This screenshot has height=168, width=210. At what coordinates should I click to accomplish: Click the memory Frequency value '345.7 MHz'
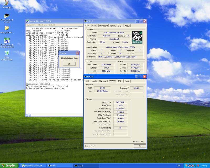pyautogui.click(x=120, y=102)
